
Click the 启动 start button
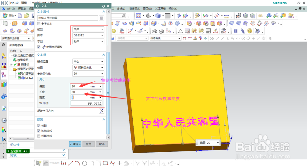(9, 15)
